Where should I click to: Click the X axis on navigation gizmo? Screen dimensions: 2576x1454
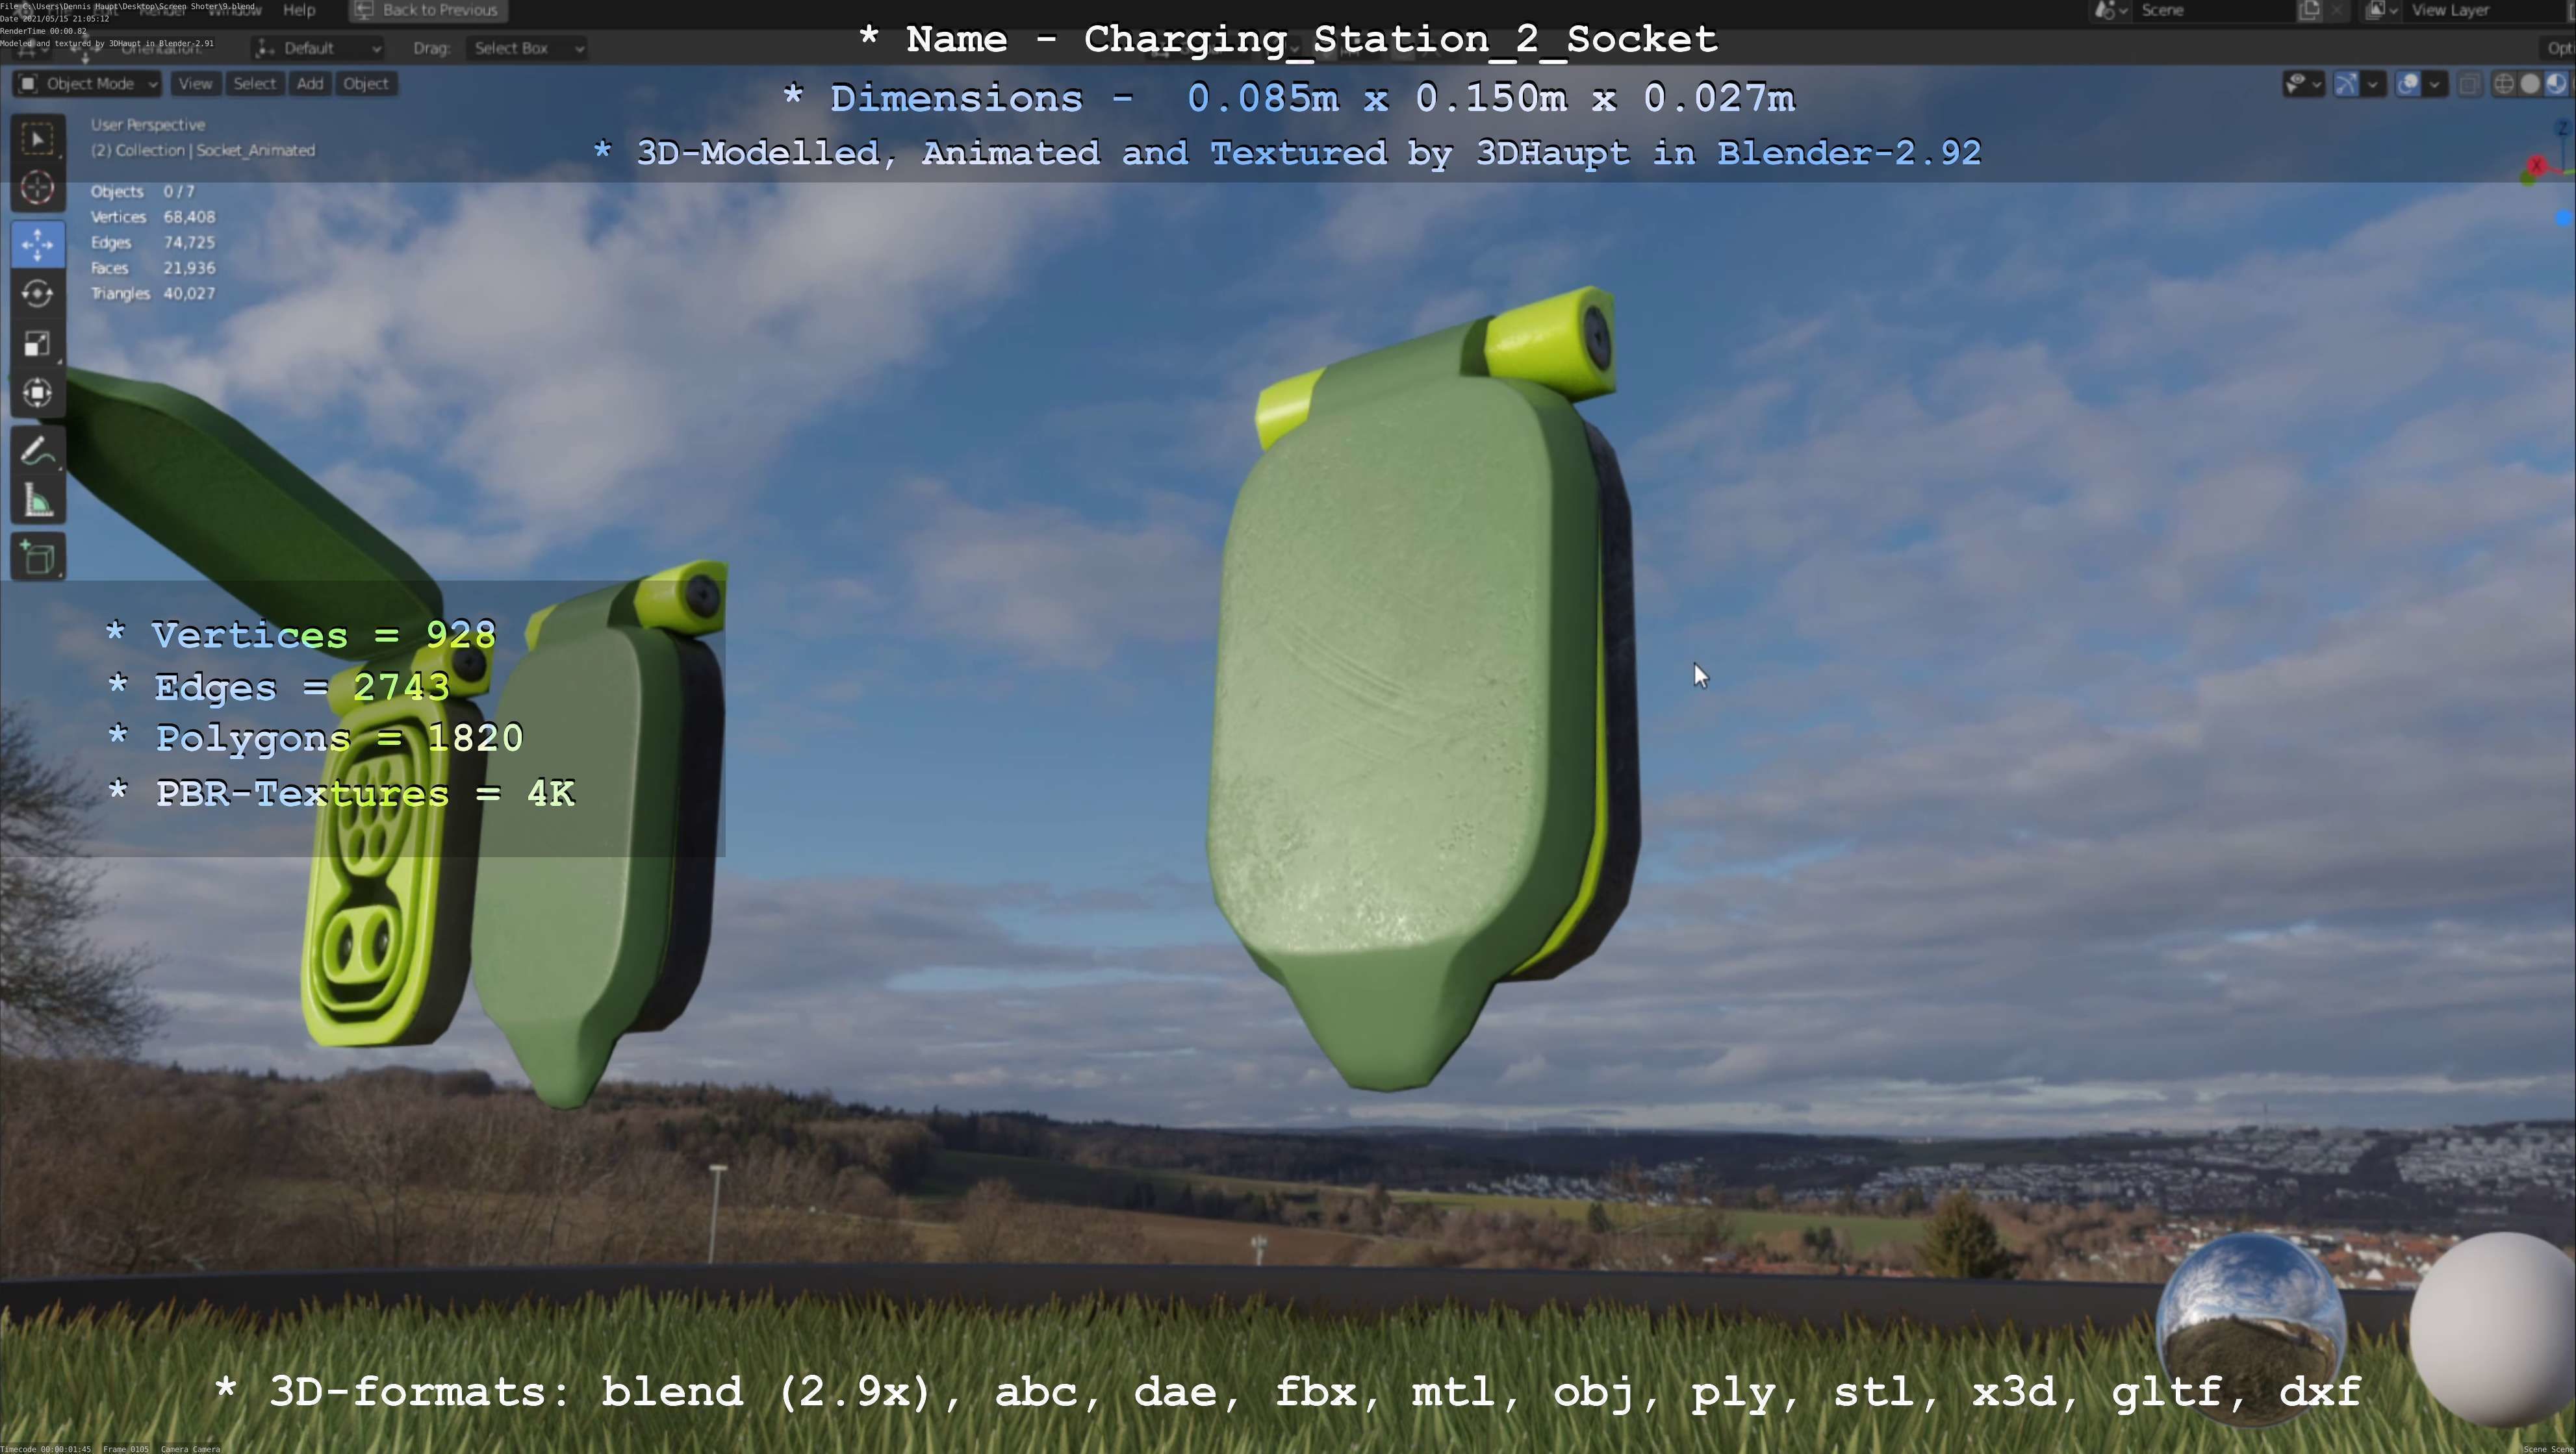pyautogui.click(x=2536, y=165)
